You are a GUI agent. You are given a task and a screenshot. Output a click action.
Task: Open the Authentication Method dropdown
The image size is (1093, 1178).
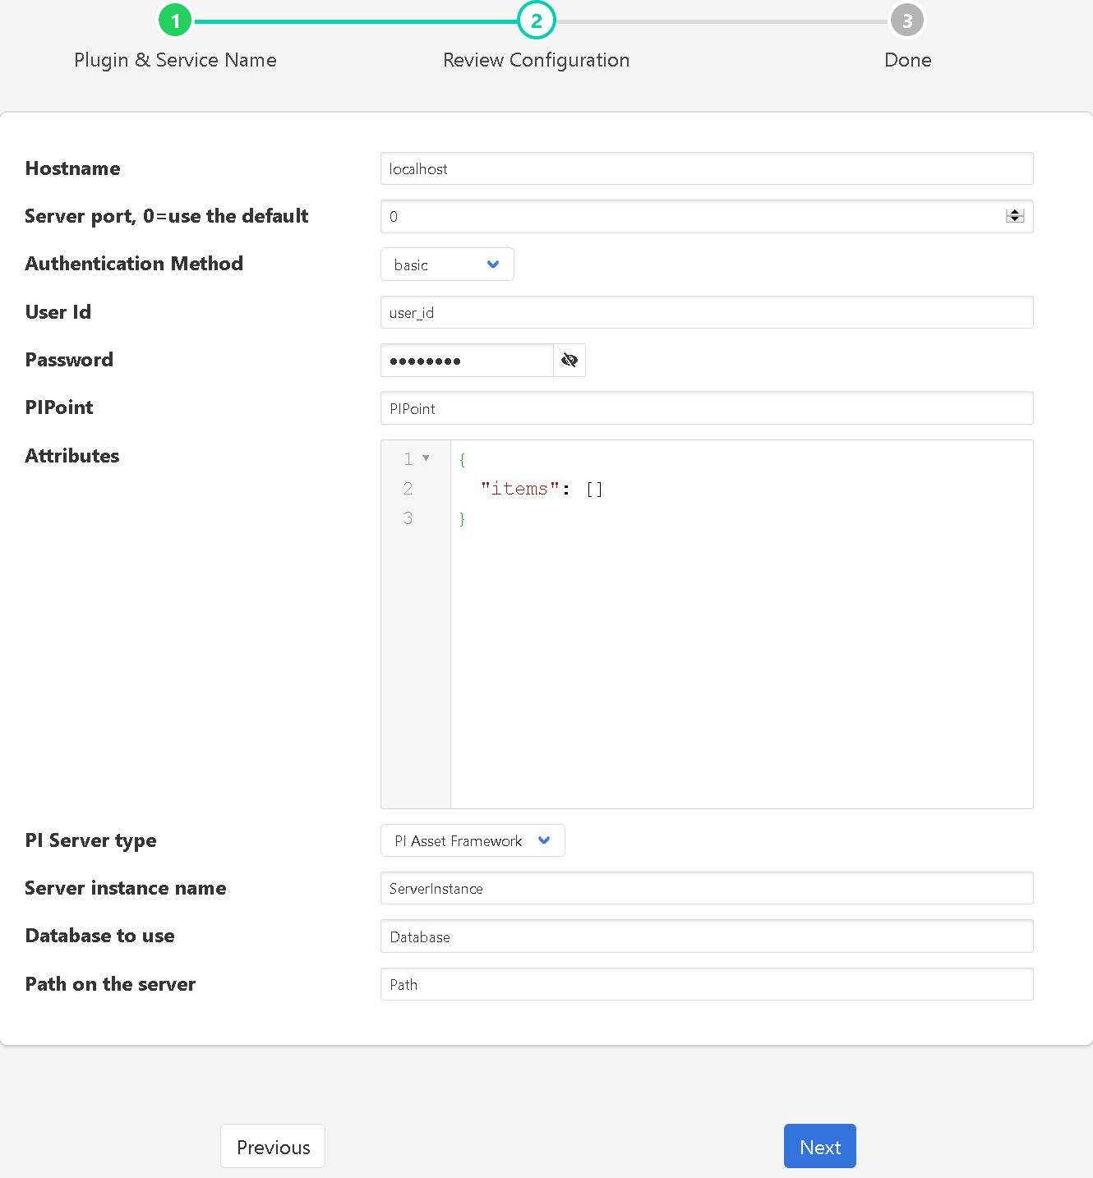coord(447,265)
